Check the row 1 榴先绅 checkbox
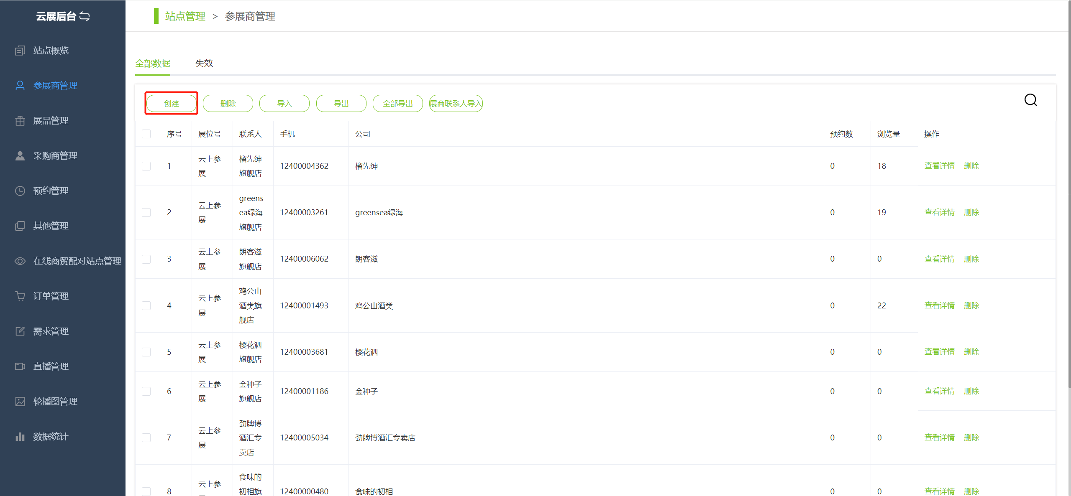 (x=146, y=166)
